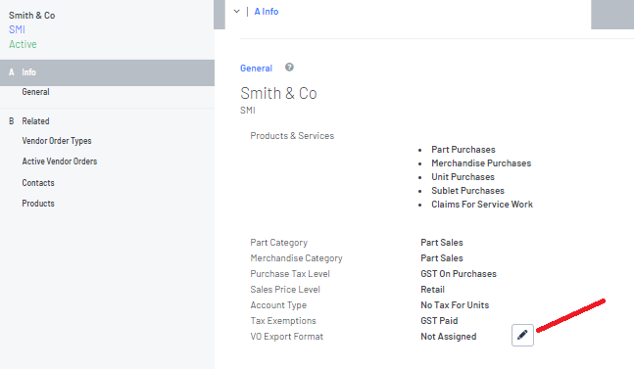The image size is (634, 369).
Task: Click the SMI code in sidebar header
Action: coord(17,29)
